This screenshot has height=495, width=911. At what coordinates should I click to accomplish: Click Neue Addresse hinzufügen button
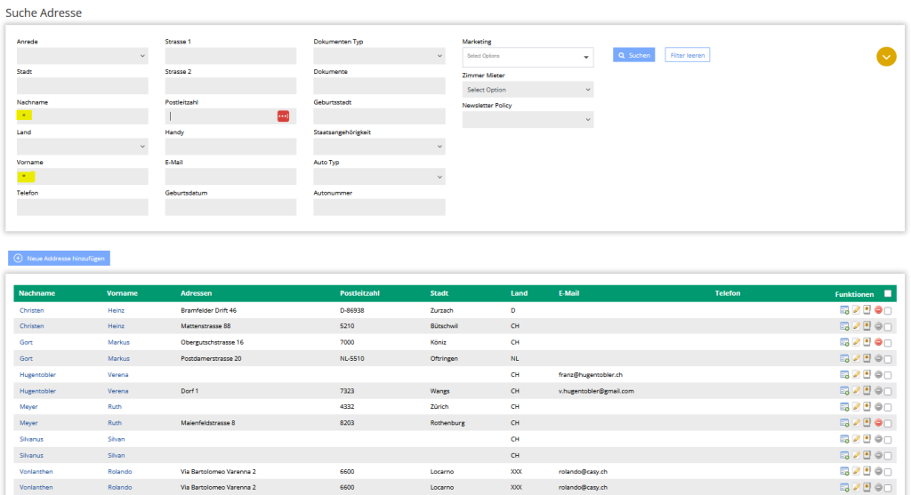coord(60,258)
